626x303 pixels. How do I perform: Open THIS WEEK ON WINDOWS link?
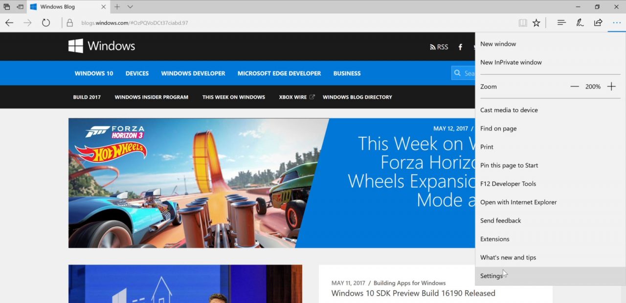[x=234, y=97]
